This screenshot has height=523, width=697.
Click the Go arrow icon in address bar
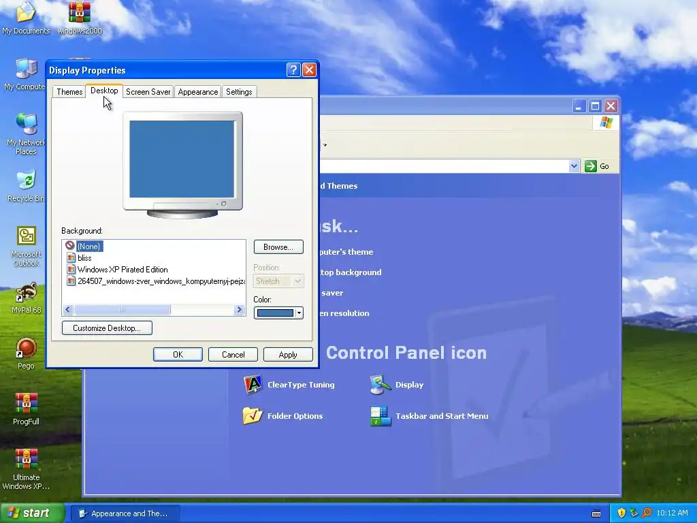(591, 166)
